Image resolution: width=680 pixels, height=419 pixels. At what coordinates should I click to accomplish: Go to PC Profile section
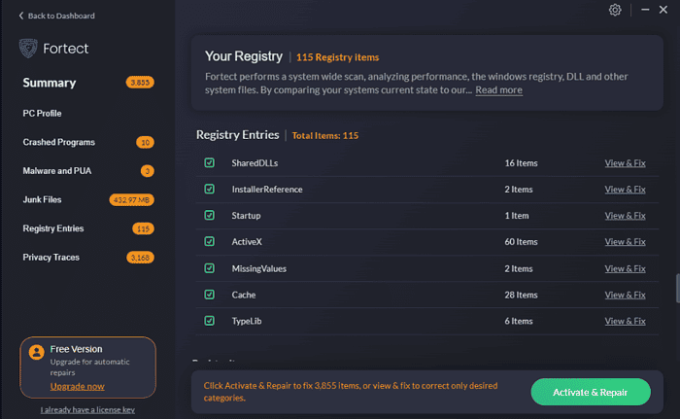[x=42, y=113]
